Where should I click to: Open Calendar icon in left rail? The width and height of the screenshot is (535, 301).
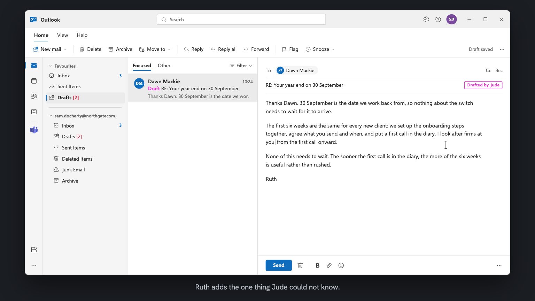coord(34,81)
